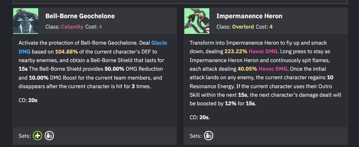Open the Bell-Borne Geochelone portrait image

pyautogui.click(x=26, y=21)
